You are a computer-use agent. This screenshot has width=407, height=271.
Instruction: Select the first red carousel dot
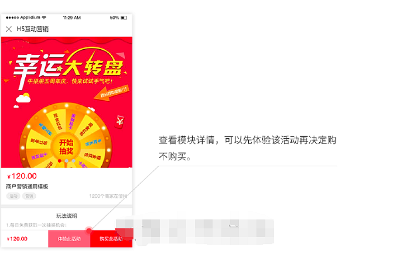[x=60, y=161]
